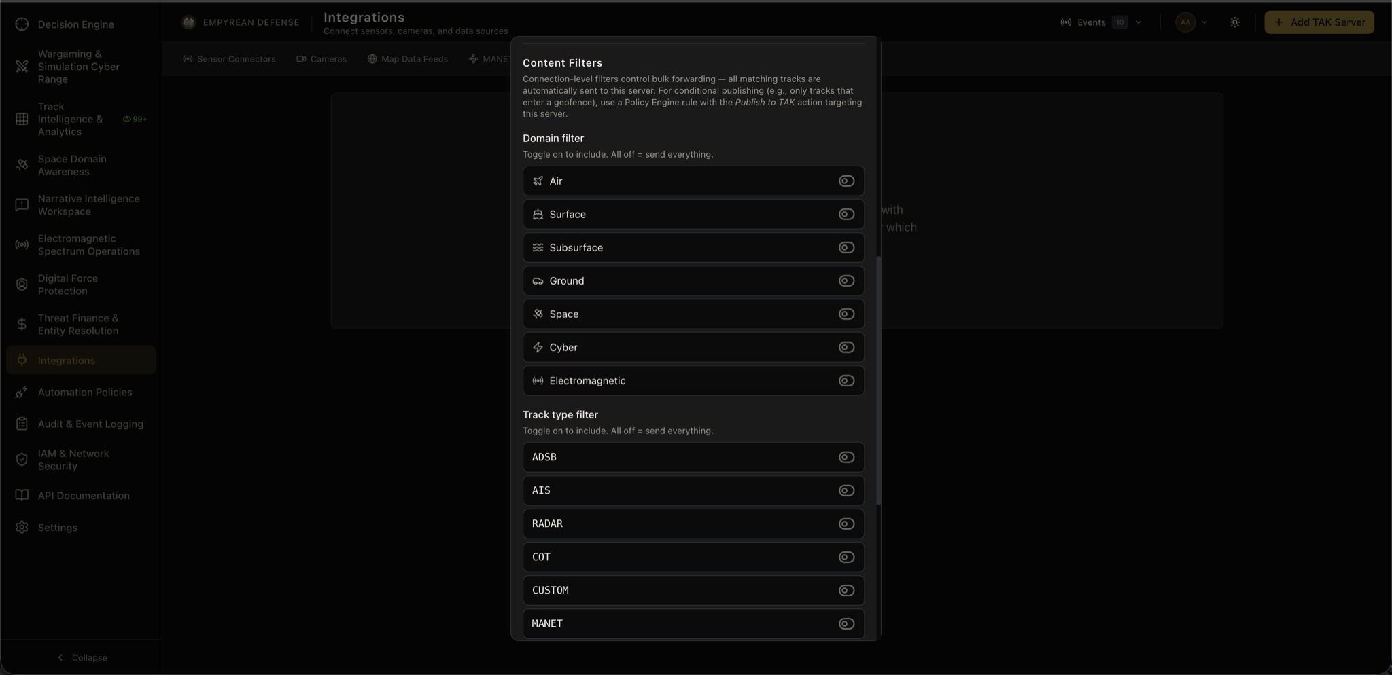Click the Content Filters heading
This screenshot has width=1392, height=675.
(x=562, y=63)
